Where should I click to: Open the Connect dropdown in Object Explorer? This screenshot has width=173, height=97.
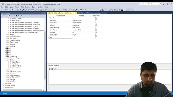click(5, 16)
